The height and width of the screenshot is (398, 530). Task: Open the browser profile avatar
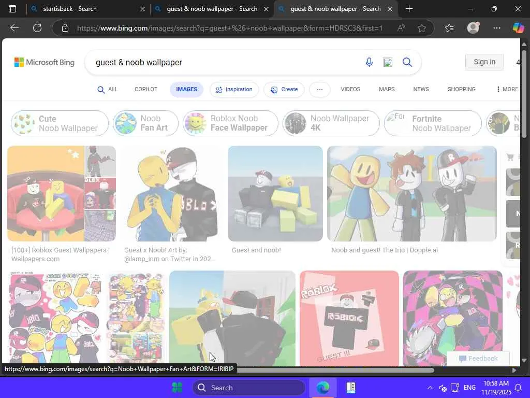[473, 28]
